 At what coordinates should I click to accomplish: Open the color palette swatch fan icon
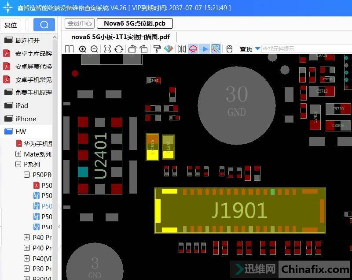pyautogui.click(x=168, y=49)
